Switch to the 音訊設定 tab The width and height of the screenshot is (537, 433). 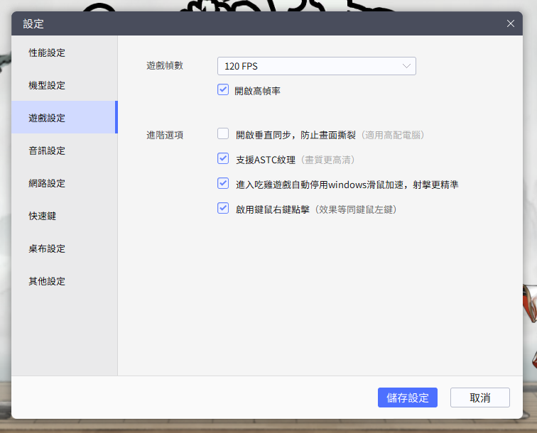65,150
